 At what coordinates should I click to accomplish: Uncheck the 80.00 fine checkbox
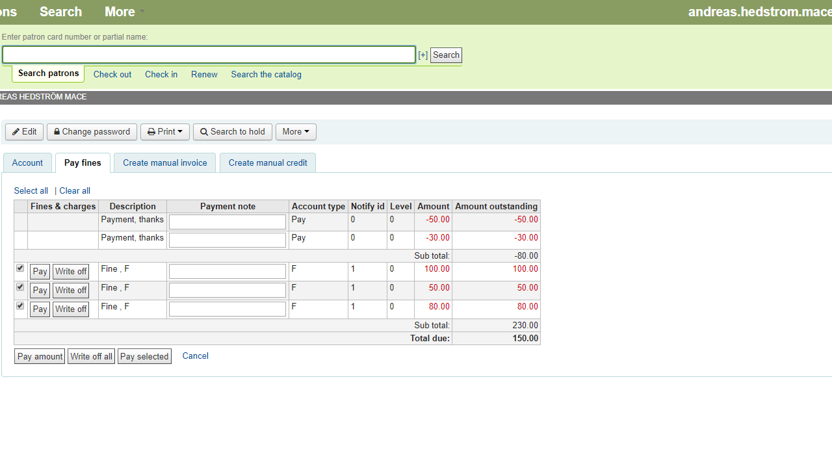point(20,306)
